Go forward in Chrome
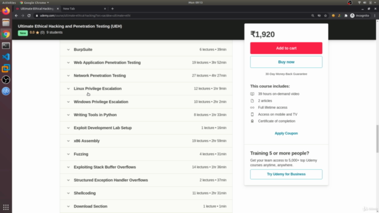Screen dimensions: 379x213 (x=23, y=15)
